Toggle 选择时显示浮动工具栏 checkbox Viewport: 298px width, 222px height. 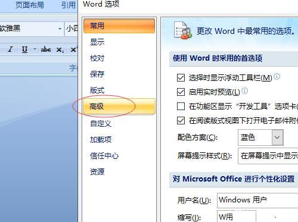[x=181, y=78]
